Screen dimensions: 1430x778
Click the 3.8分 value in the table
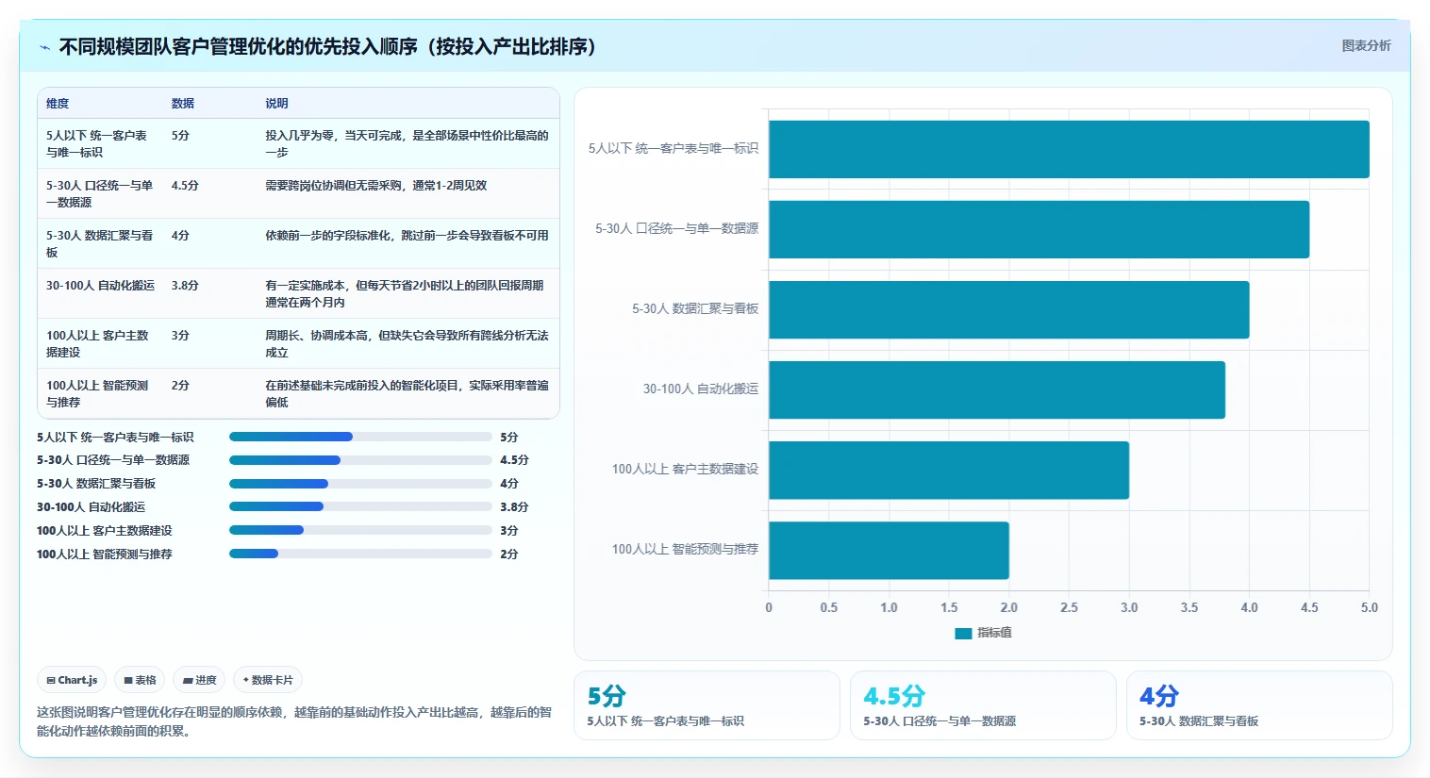click(x=185, y=285)
